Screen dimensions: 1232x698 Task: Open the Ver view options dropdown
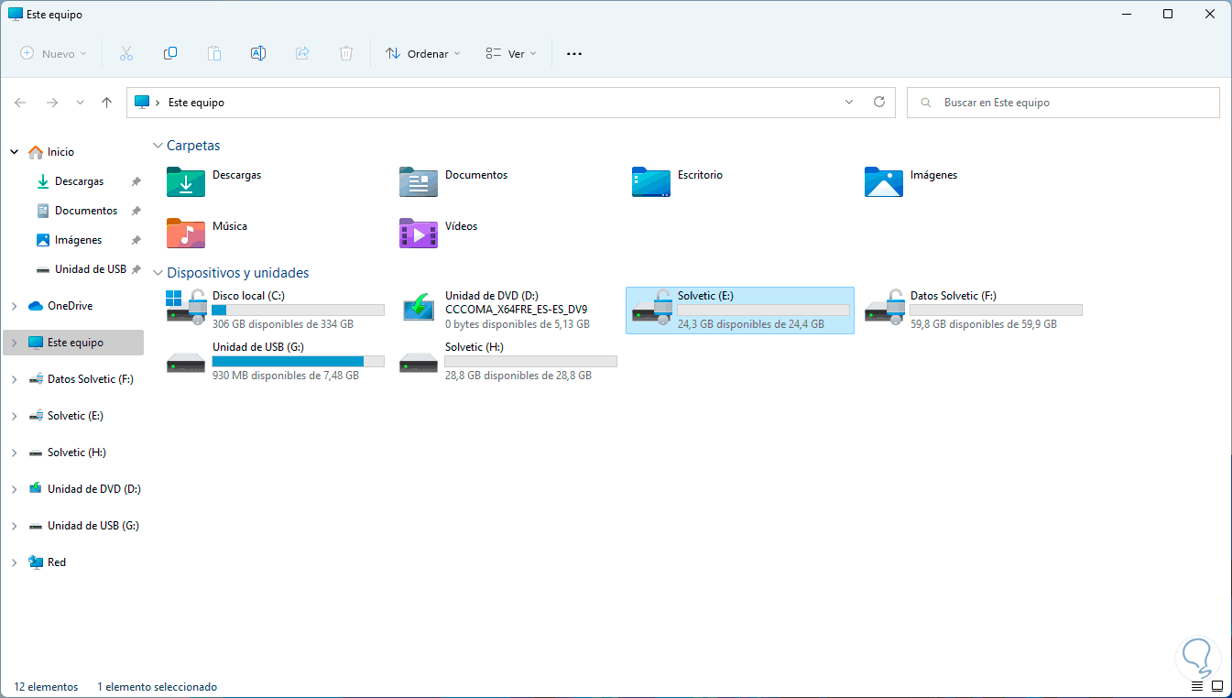510,54
